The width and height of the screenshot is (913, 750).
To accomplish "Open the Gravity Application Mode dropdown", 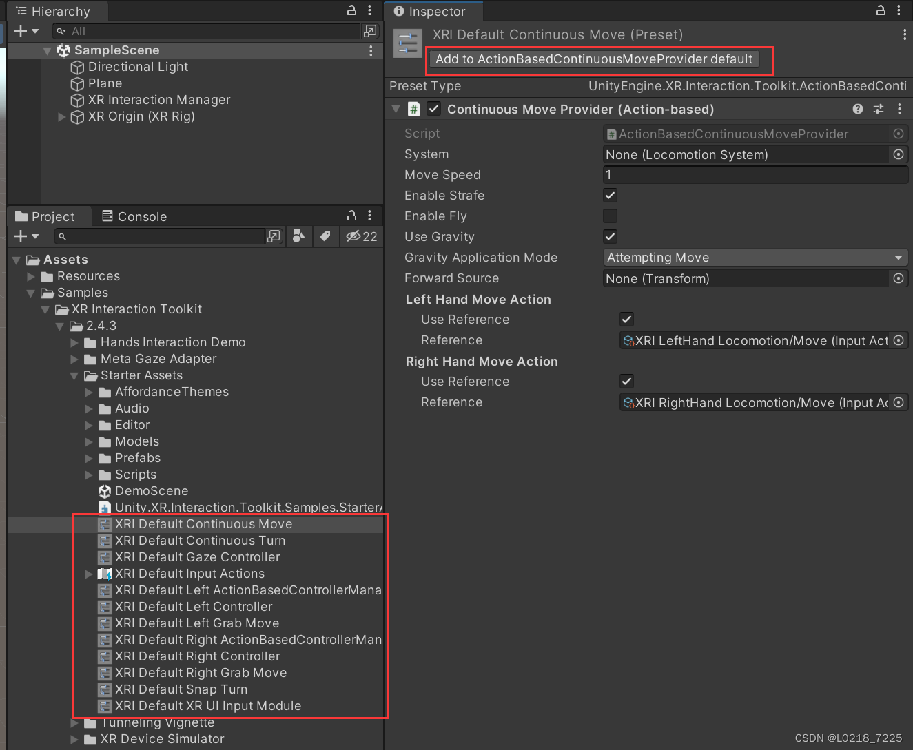I will pos(755,257).
